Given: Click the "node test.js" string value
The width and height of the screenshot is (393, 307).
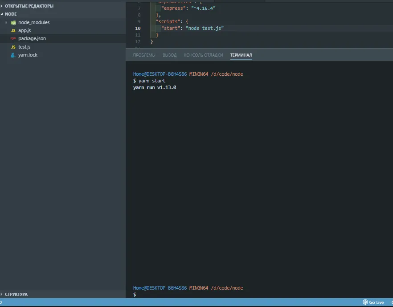Looking at the screenshot, I should [x=205, y=28].
